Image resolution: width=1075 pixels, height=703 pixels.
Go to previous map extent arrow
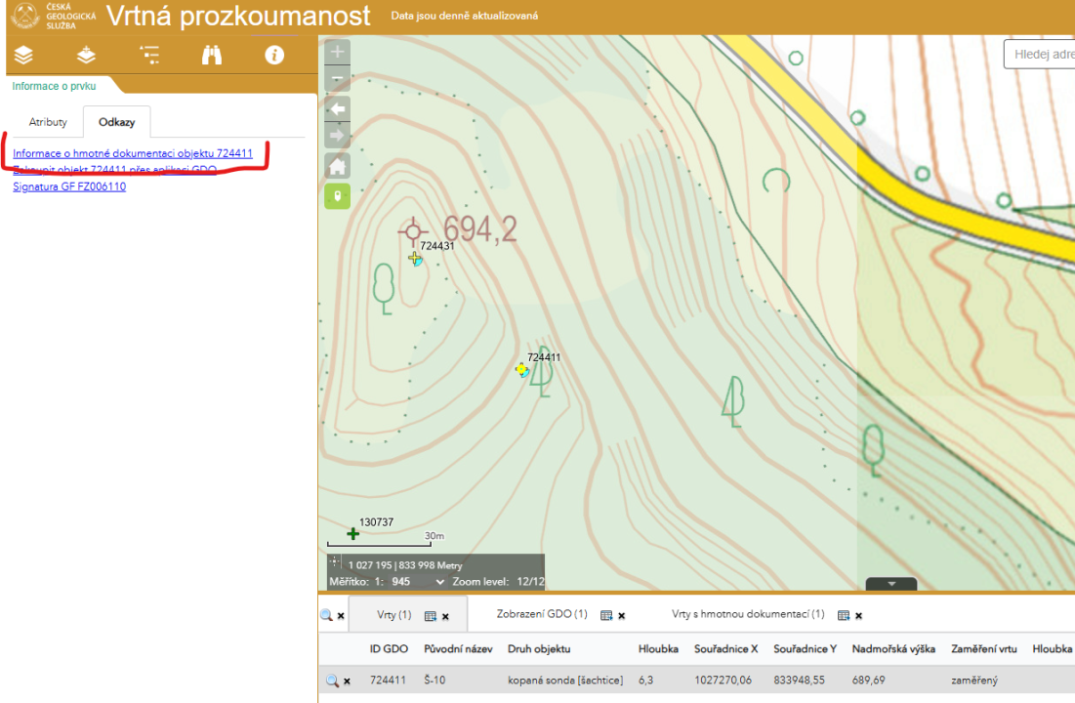[x=337, y=108]
